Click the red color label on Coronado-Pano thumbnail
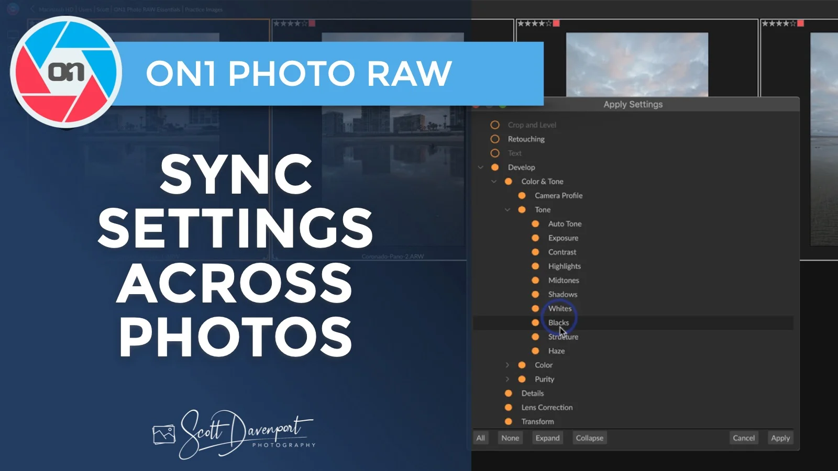This screenshot has width=838, height=471. pos(312,24)
